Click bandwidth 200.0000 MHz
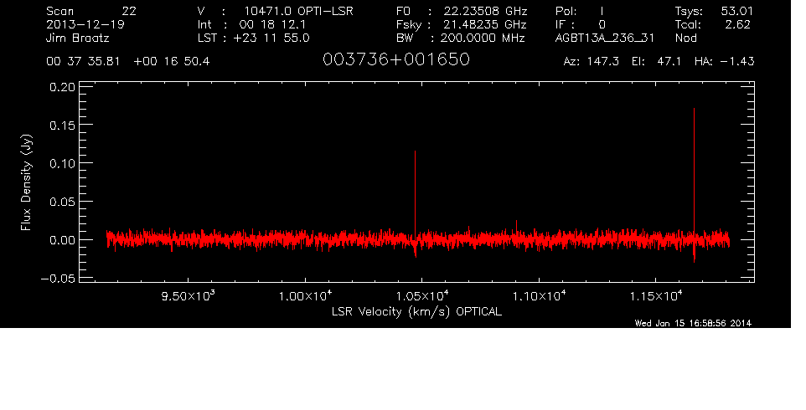 pos(482,38)
